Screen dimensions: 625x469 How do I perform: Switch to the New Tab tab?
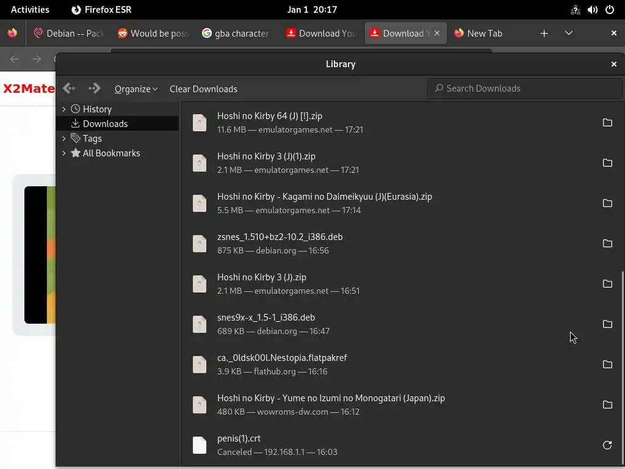pyautogui.click(x=490, y=33)
